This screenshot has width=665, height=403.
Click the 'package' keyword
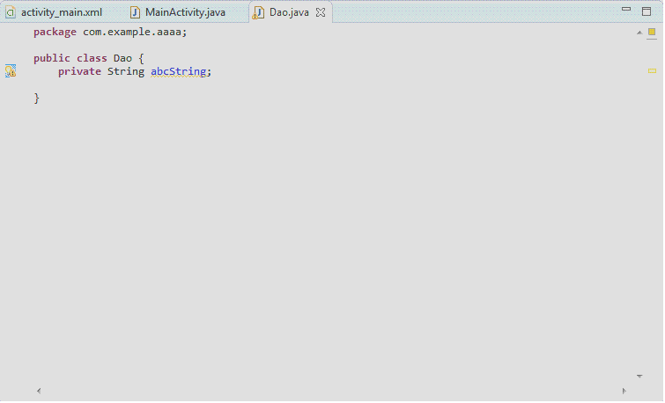tap(55, 33)
